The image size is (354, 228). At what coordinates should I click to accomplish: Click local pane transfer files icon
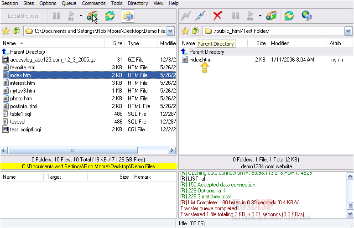click(x=92, y=16)
